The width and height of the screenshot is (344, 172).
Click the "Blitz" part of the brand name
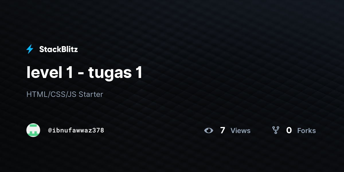69,49
